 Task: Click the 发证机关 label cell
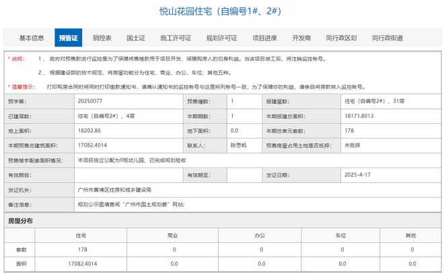click(x=40, y=190)
